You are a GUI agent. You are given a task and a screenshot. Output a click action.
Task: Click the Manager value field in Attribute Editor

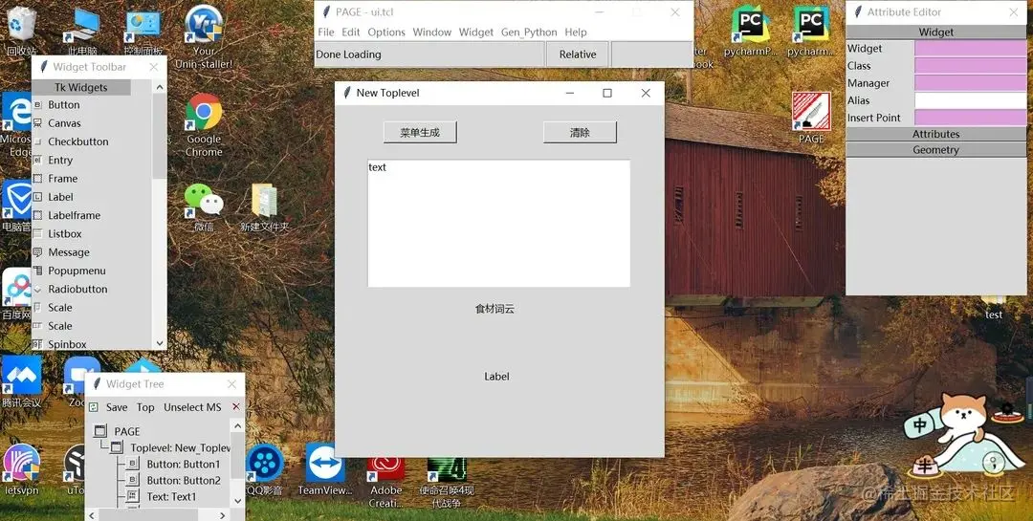[x=970, y=83]
